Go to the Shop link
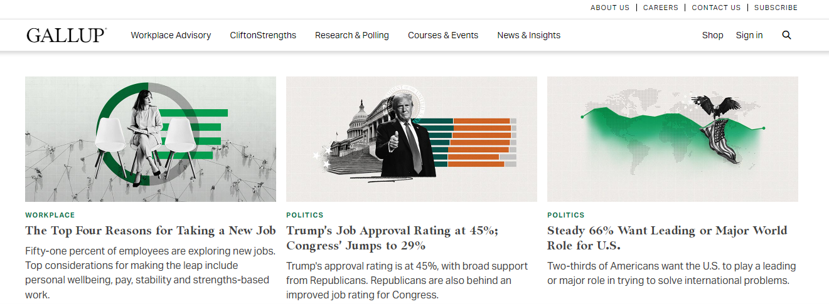The width and height of the screenshot is (829, 304). [x=712, y=35]
